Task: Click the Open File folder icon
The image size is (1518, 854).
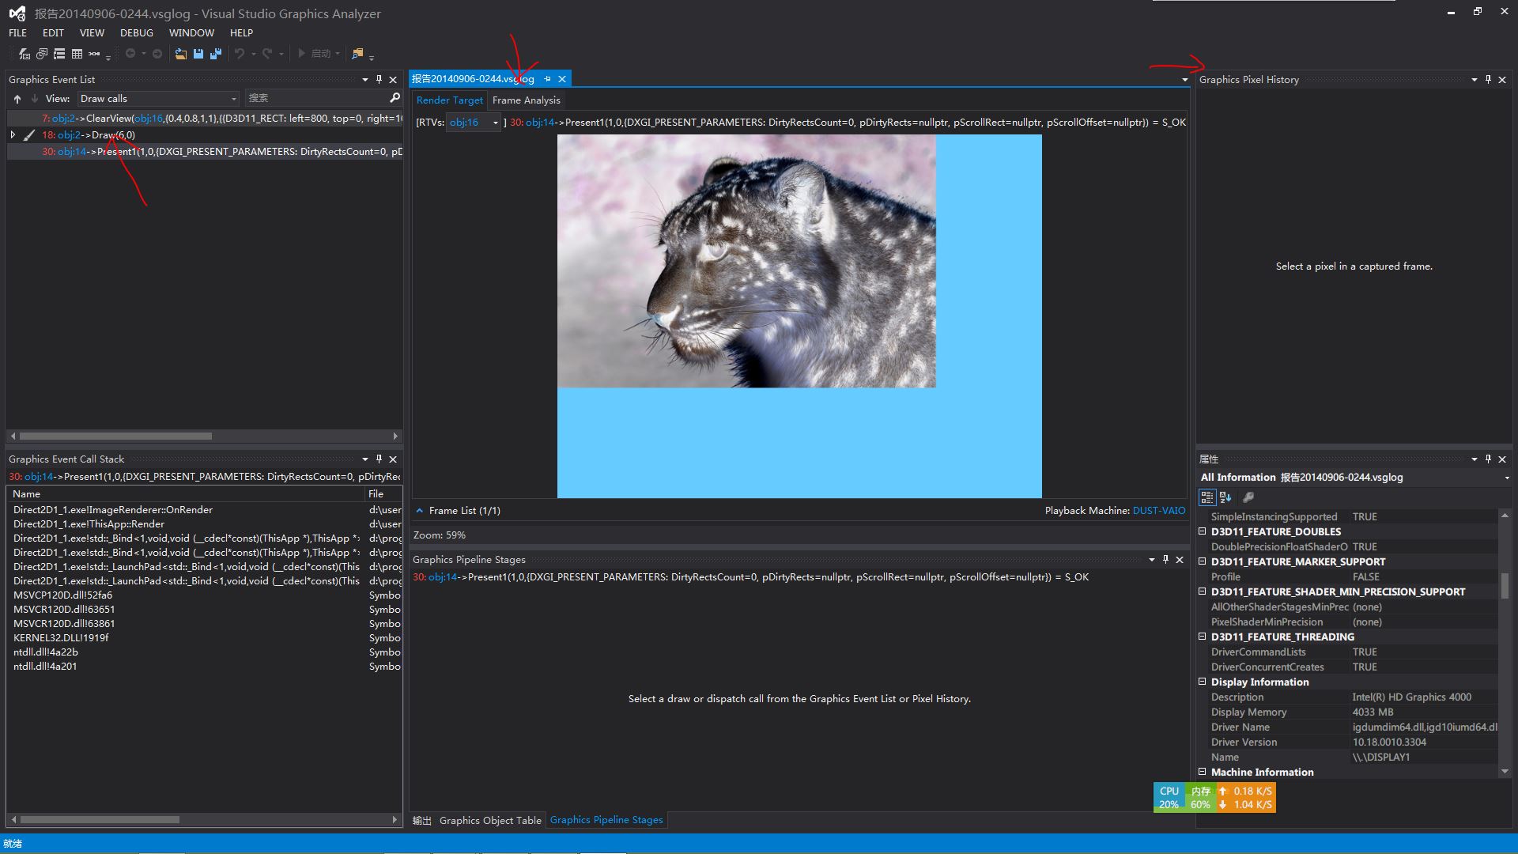Action: click(181, 54)
